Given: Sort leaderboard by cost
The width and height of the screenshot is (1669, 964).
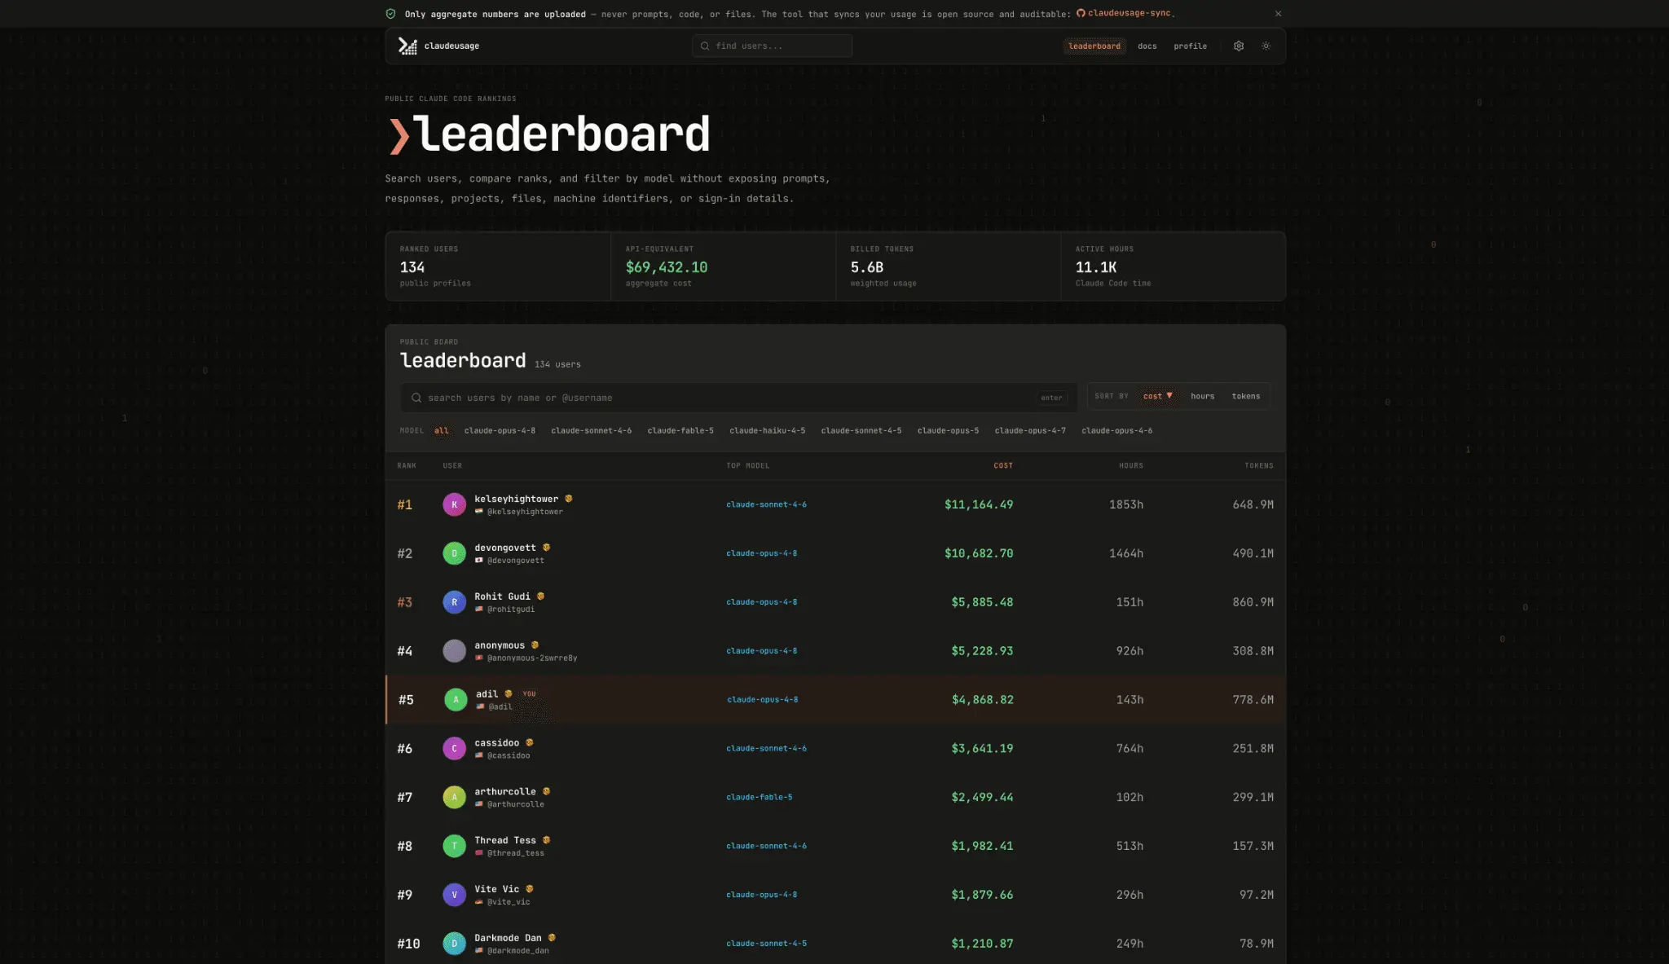Looking at the screenshot, I should 1157,396.
